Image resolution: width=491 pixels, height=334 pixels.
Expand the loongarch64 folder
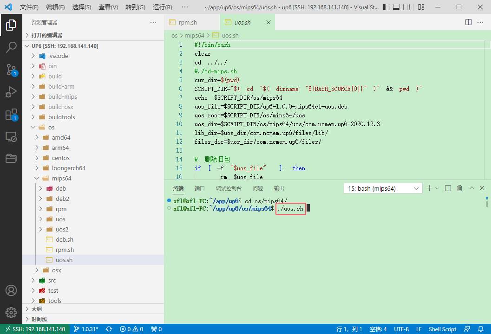coord(68,168)
